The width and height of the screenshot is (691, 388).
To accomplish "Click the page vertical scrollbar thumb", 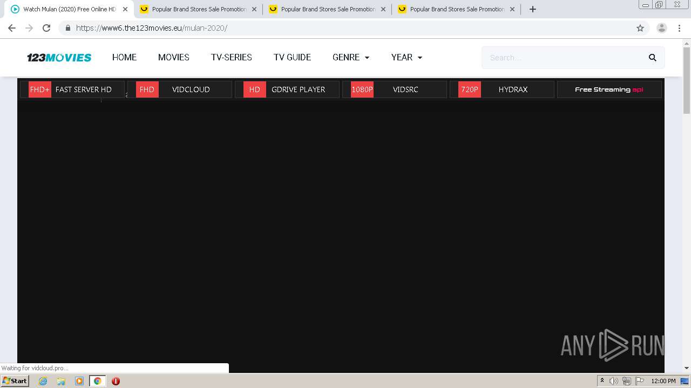I will click(x=687, y=80).
